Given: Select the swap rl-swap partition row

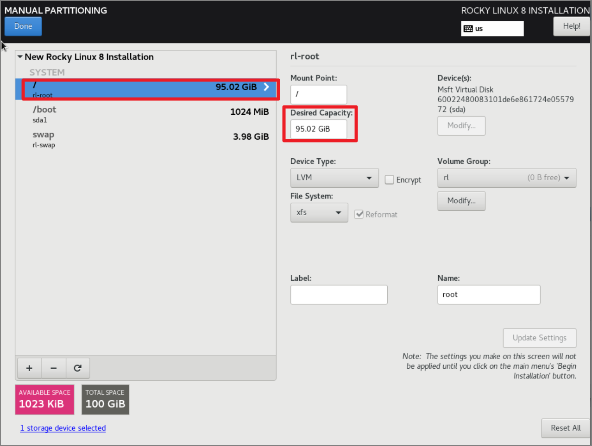Looking at the screenshot, I should point(146,139).
